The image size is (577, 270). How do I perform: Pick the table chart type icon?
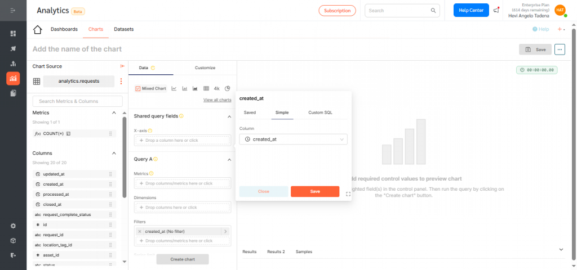(x=206, y=88)
